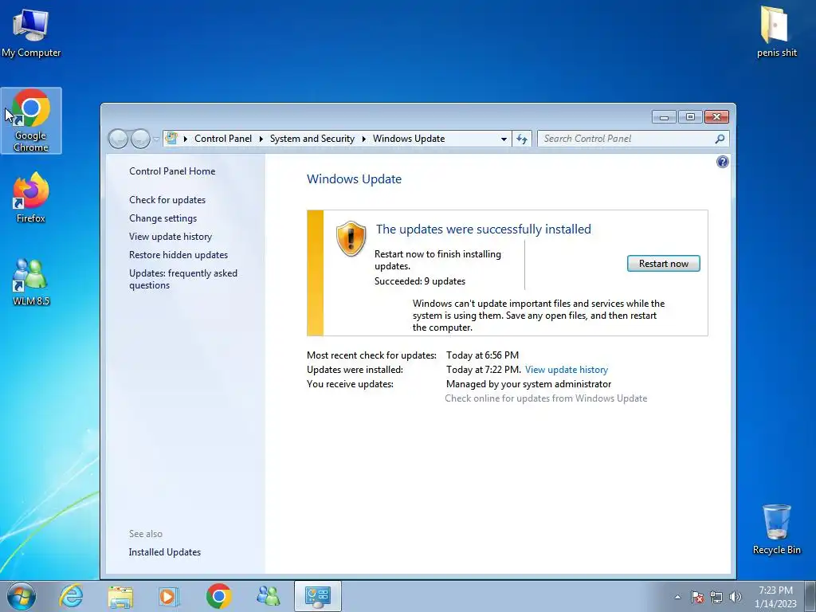Open Windows Live Messenger taskbar icon
The height and width of the screenshot is (612, 816).
pos(269,596)
